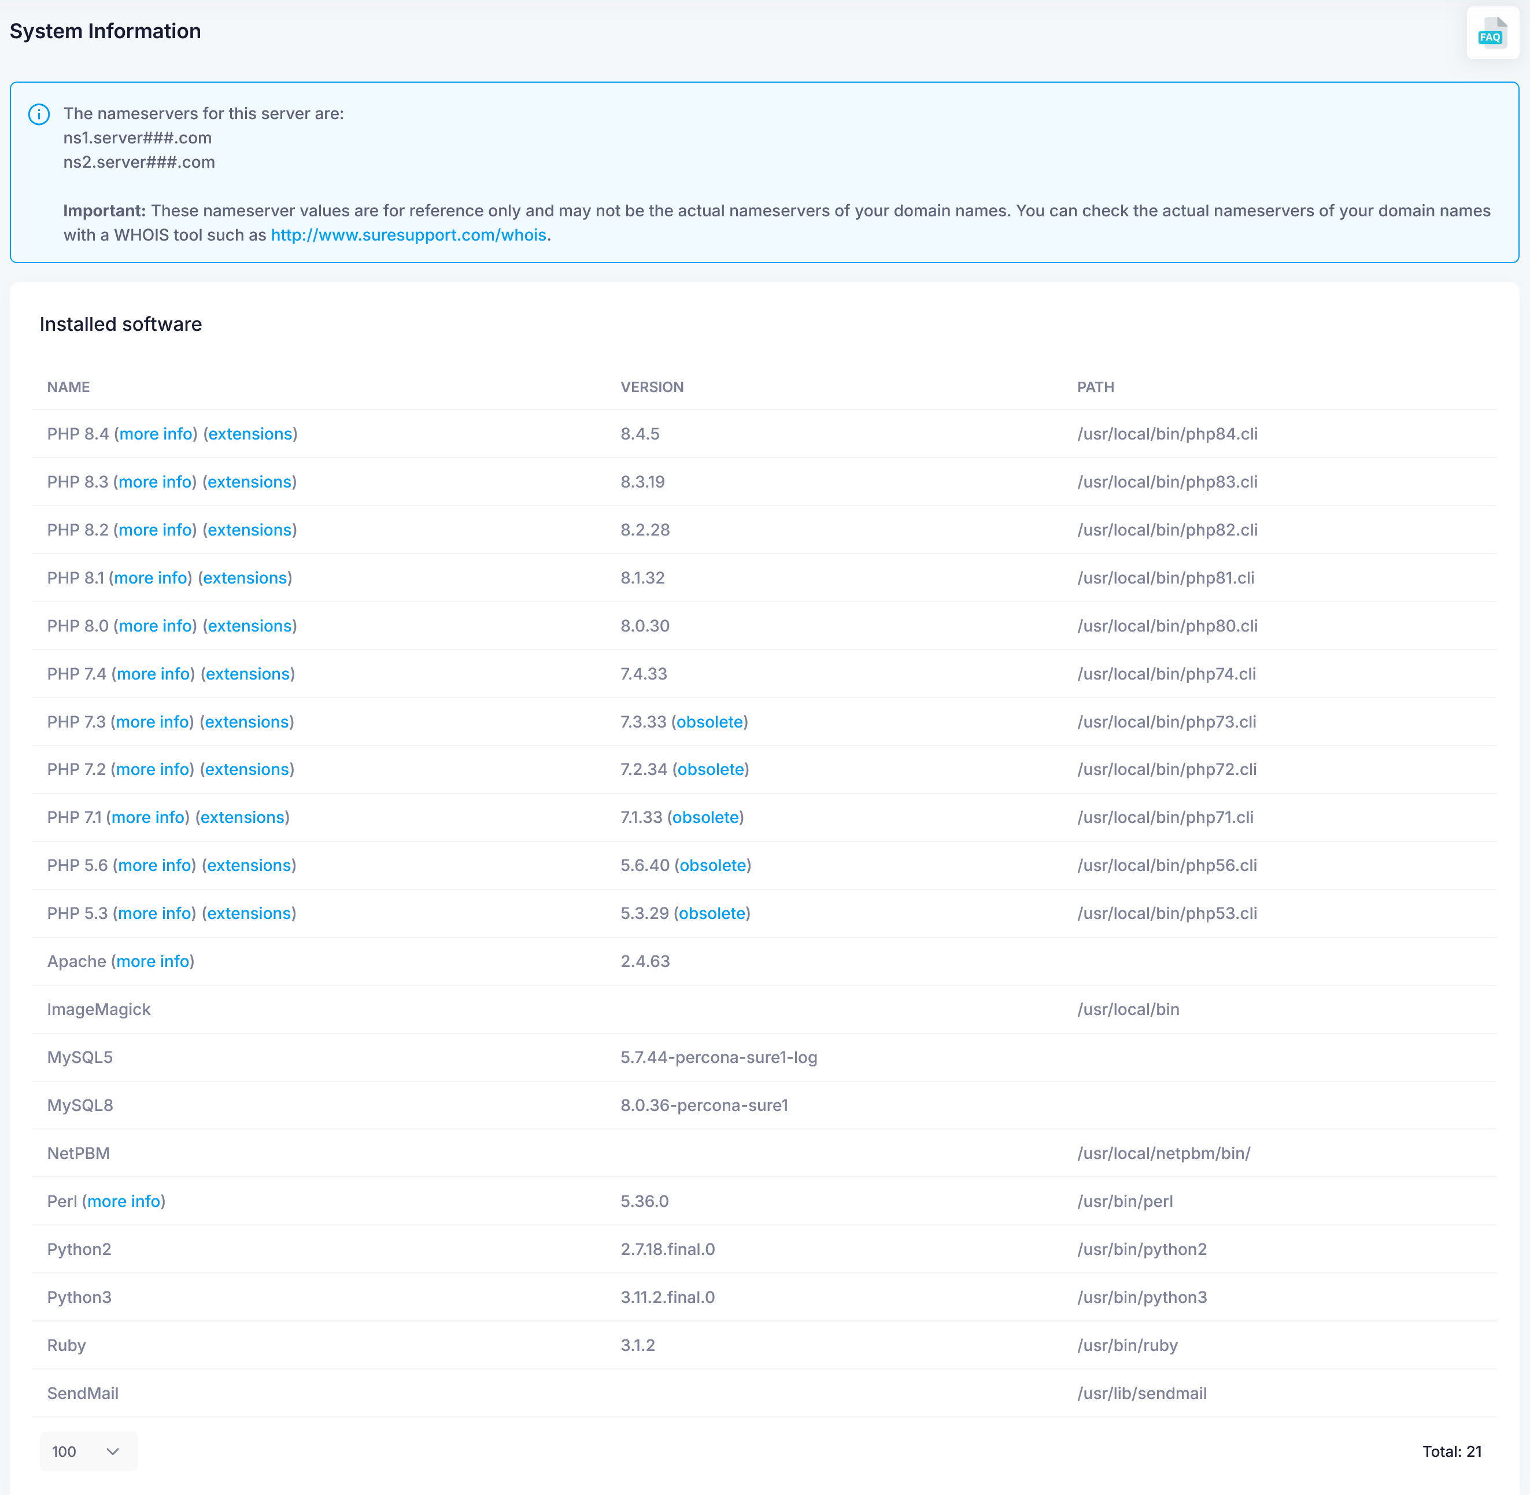View extensions for PHP 7.1
The width and height of the screenshot is (1530, 1495).
pyautogui.click(x=243, y=817)
